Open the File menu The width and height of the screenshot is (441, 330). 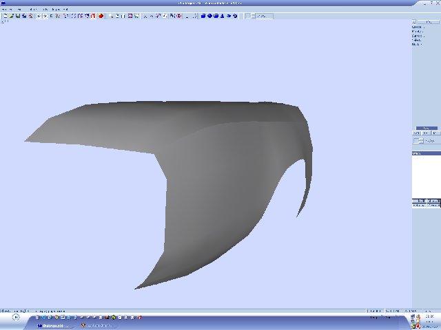6,9
